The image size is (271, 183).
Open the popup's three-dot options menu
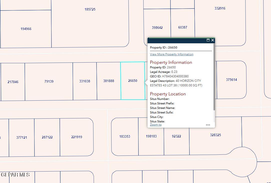[208, 125]
